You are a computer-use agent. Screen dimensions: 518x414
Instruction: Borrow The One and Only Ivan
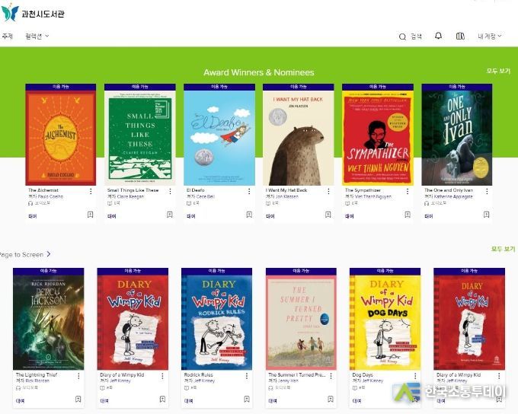pos(428,216)
